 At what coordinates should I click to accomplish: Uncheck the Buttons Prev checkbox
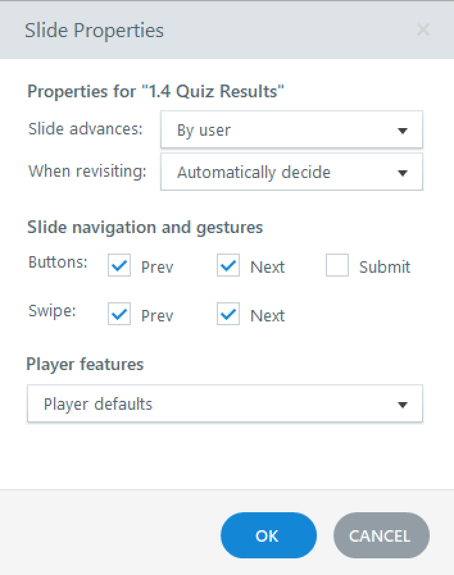click(119, 266)
